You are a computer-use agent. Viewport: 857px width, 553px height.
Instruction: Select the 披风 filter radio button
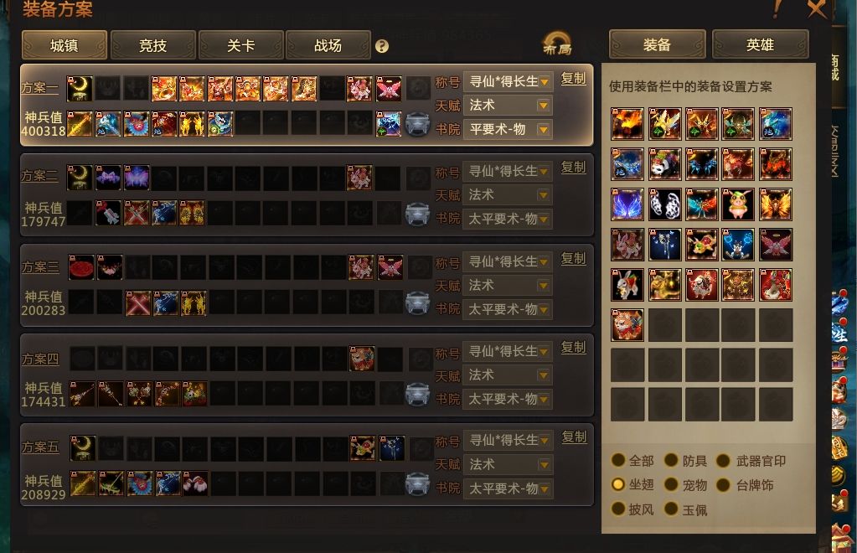pyautogui.click(x=618, y=509)
